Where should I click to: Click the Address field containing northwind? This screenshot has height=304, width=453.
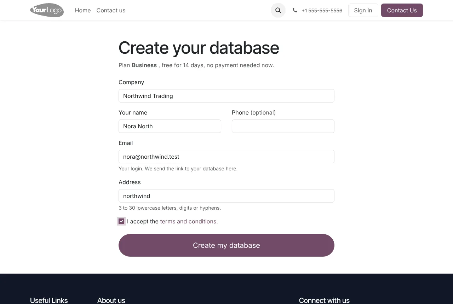226,196
